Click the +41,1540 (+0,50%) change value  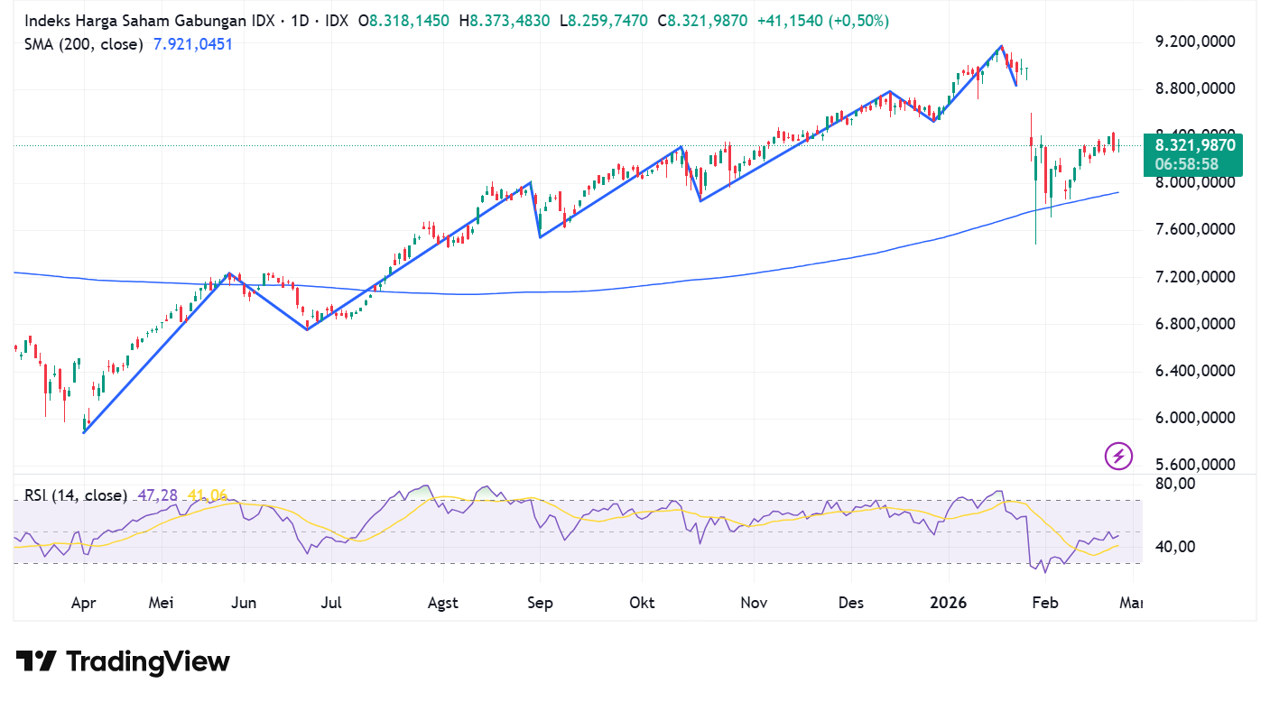[x=821, y=21]
